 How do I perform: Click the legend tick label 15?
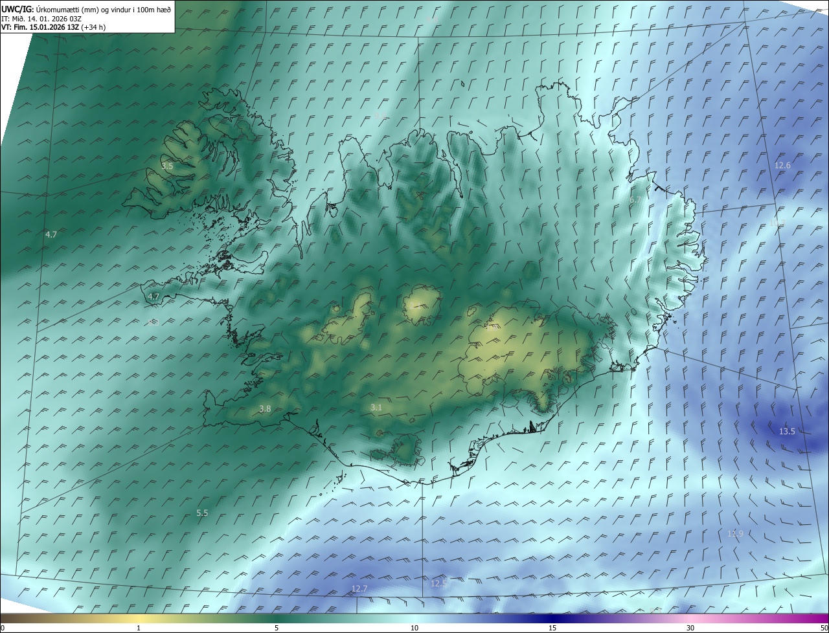[x=552, y=628]
